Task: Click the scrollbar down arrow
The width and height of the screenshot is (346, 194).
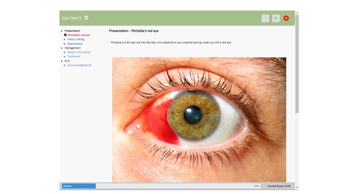Action: (x=297, y=187)
